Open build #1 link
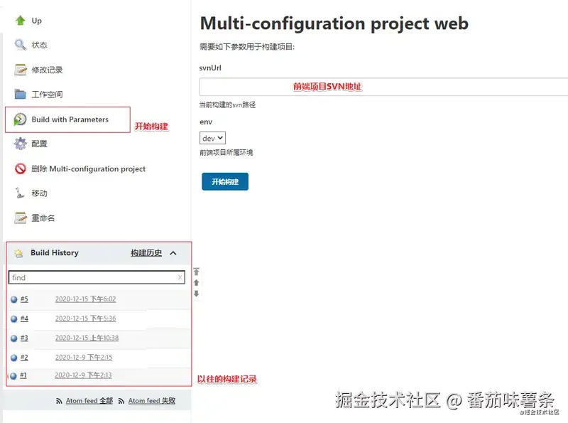This screenshot has height=423, width=568. pos(23,375)
